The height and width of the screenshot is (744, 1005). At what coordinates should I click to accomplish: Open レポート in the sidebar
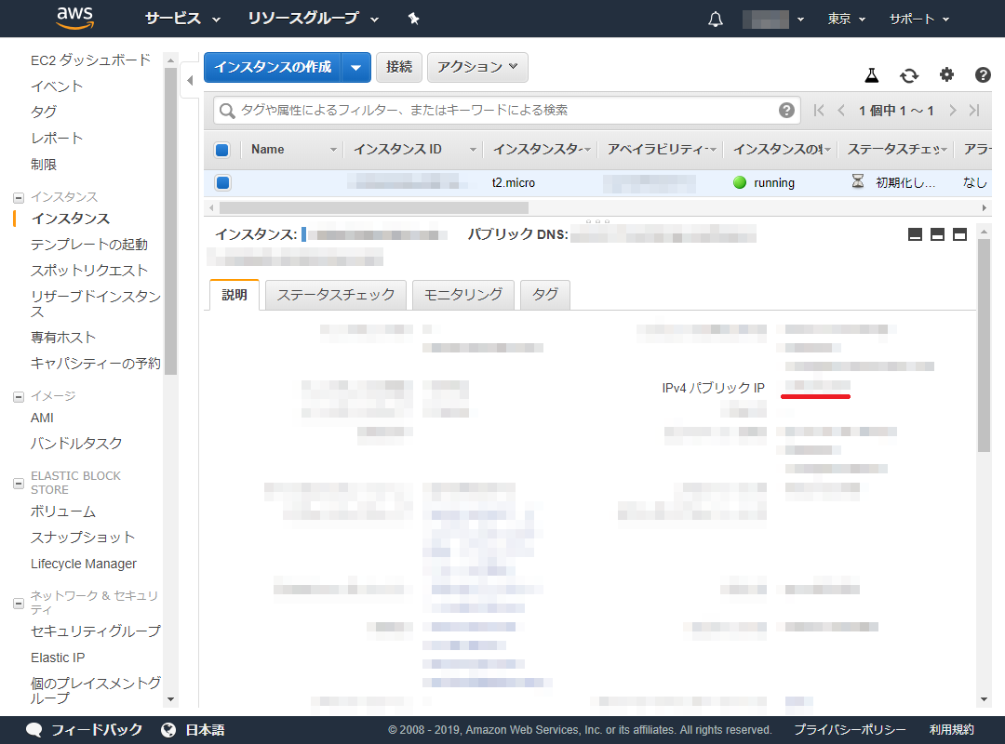57,139
